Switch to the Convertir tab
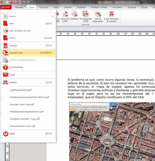155x161 pixels. 43,8
